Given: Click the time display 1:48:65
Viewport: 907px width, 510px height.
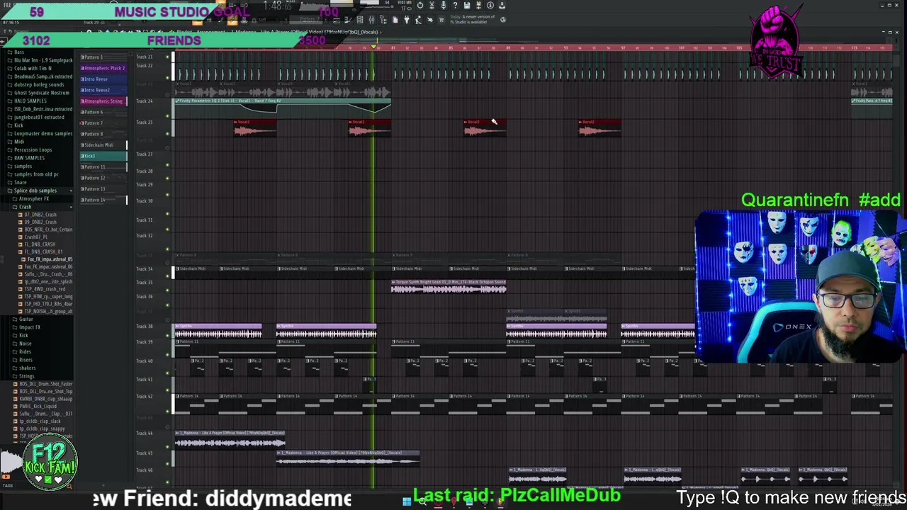Looking at the screenshot, I should [x=276, y=6].
